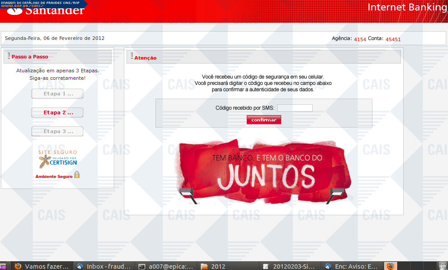
Task: Click the padlock icon beside Ambiente Seguro
Action: click(77, 175)
